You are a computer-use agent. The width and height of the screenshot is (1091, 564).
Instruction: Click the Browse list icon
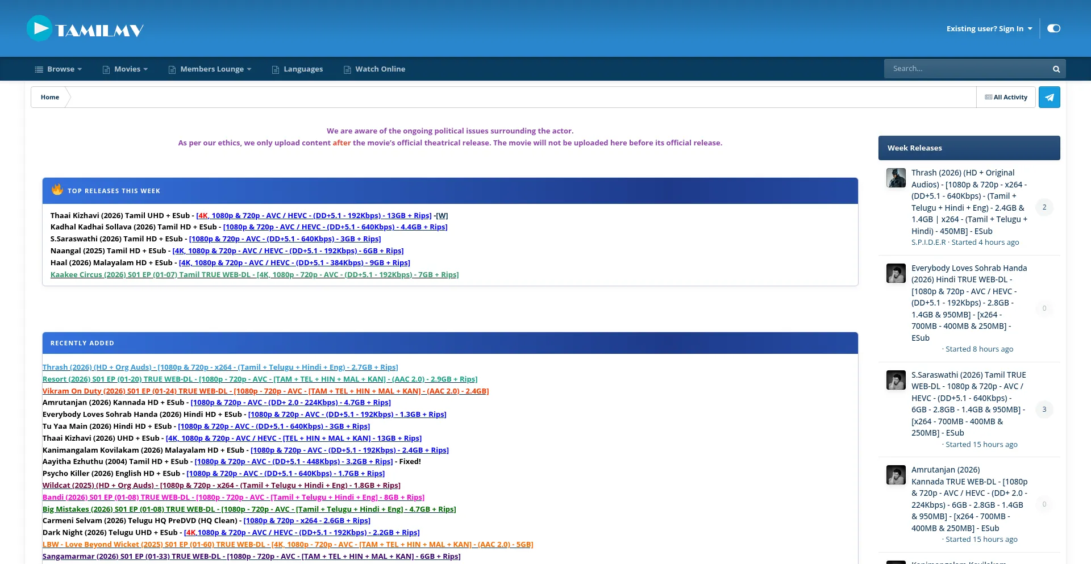pos(39,69)
